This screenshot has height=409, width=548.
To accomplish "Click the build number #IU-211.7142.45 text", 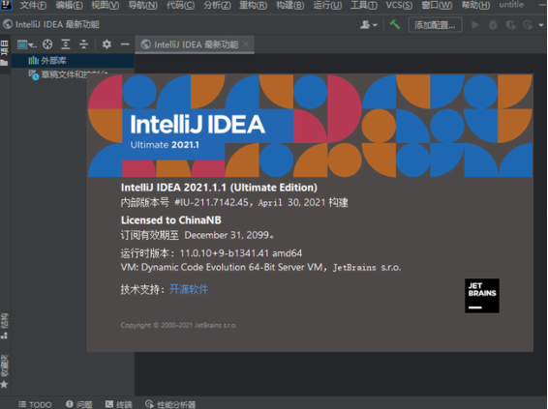I will (x=211, y=203).
